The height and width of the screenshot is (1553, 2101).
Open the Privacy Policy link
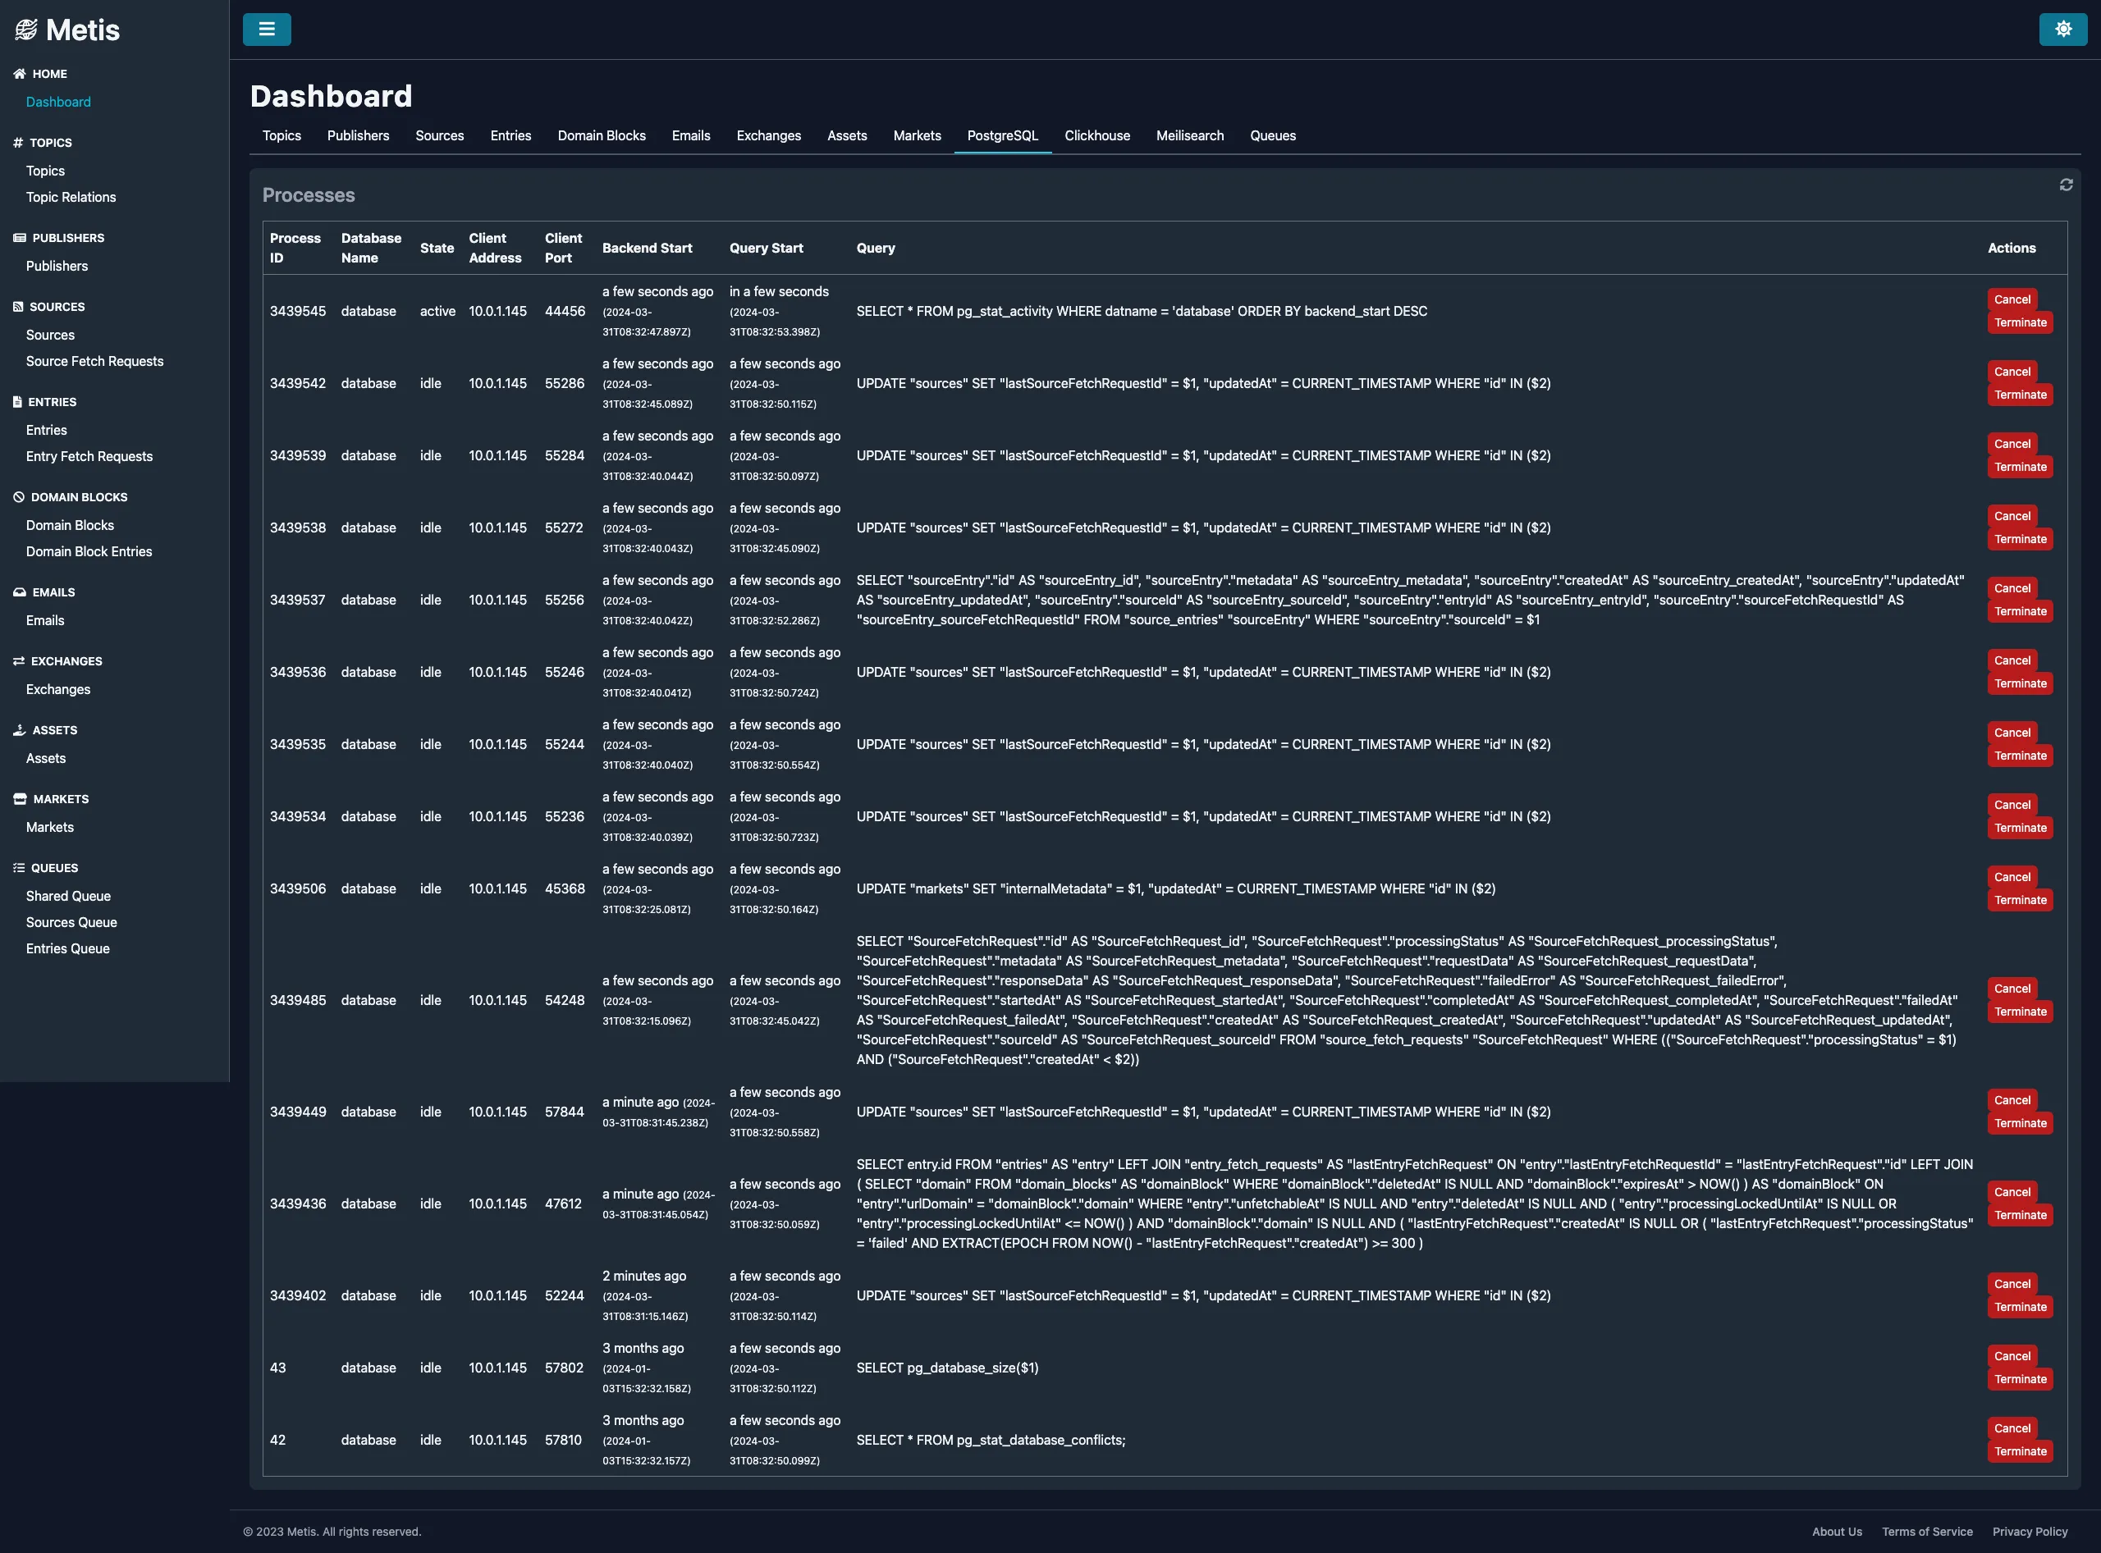pyautogui.click(x=2029, y=1530)
